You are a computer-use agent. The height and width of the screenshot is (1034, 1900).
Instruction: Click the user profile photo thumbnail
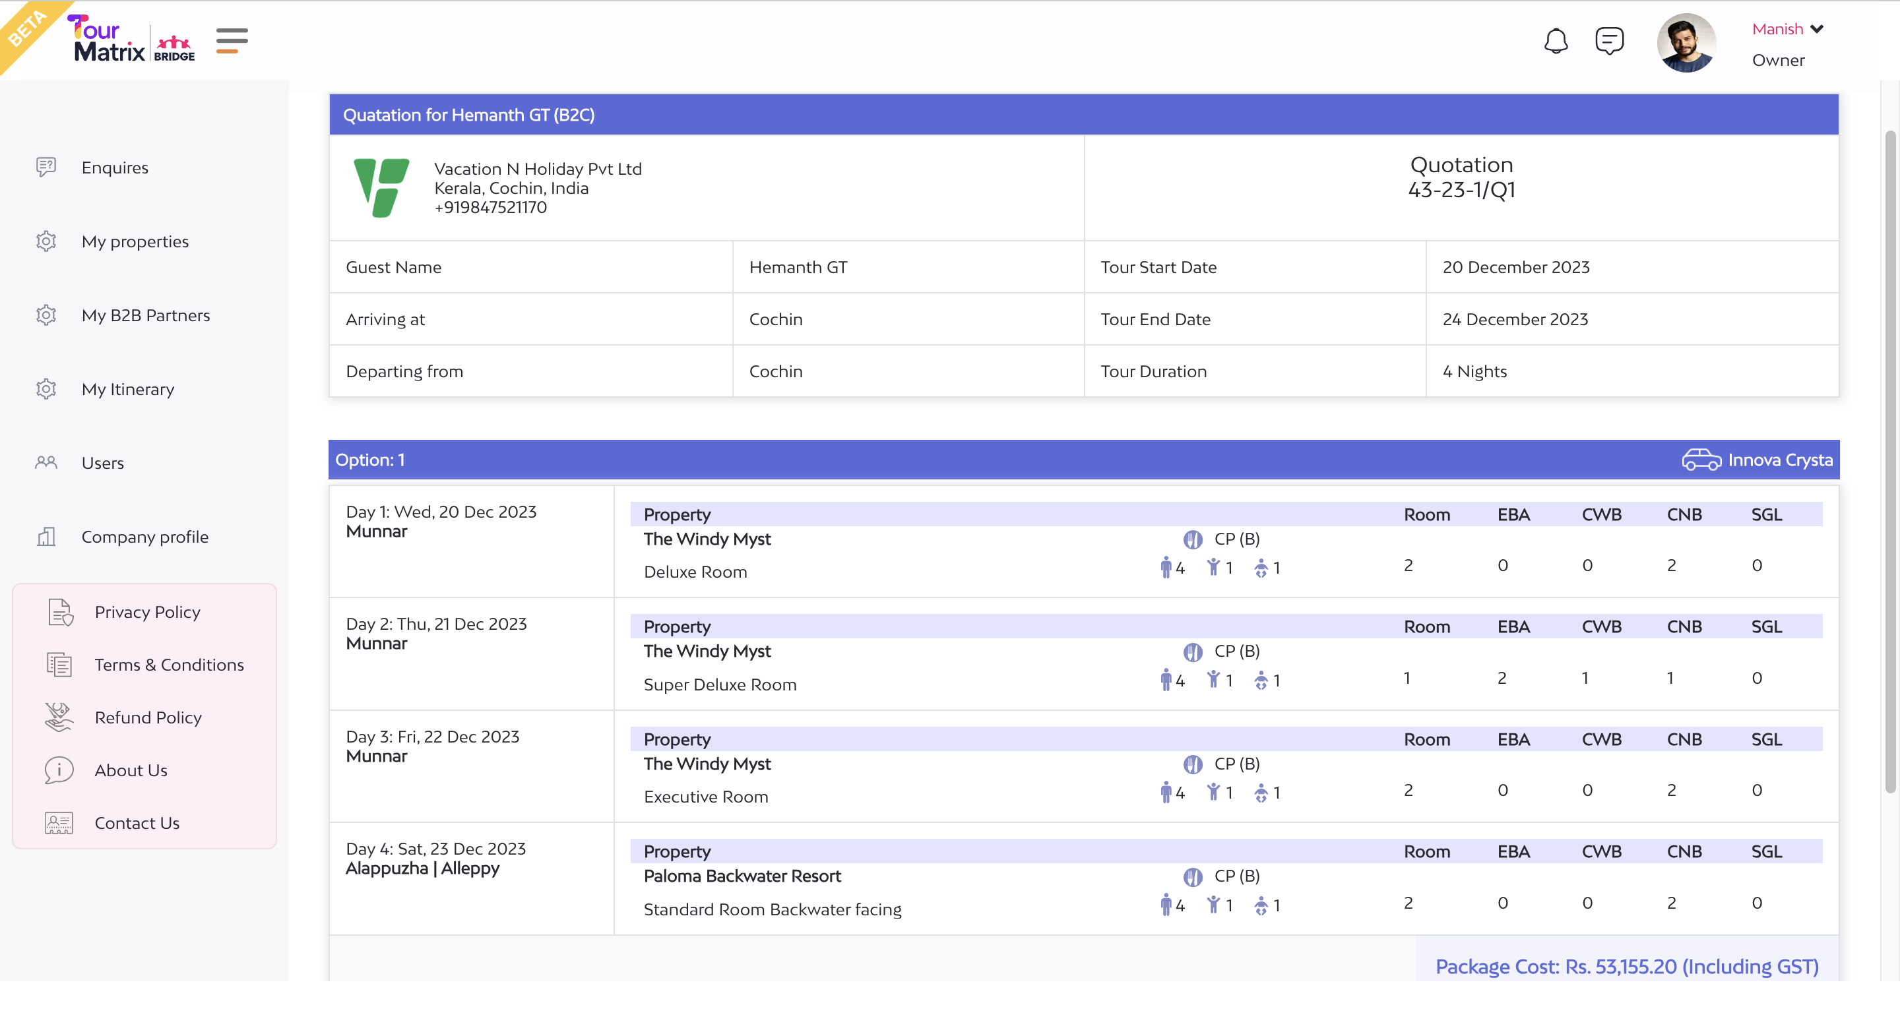1686,43
